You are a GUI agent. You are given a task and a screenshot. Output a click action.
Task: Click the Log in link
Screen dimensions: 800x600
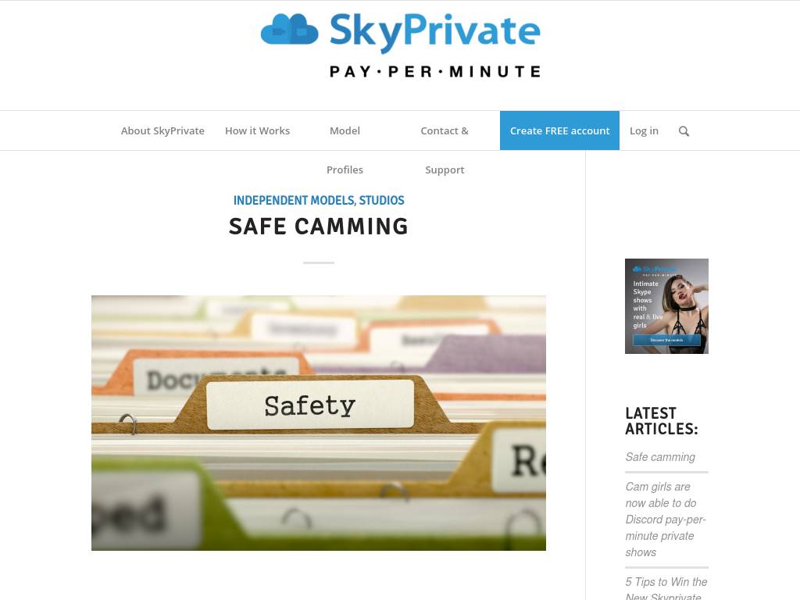pyautogui.click(x=644, y=130)
